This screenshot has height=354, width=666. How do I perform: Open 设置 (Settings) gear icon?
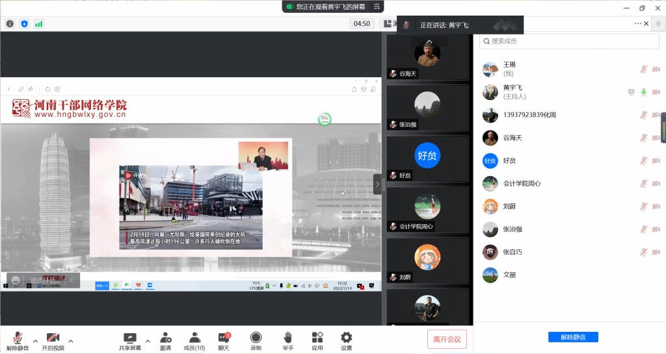point(347,338)
